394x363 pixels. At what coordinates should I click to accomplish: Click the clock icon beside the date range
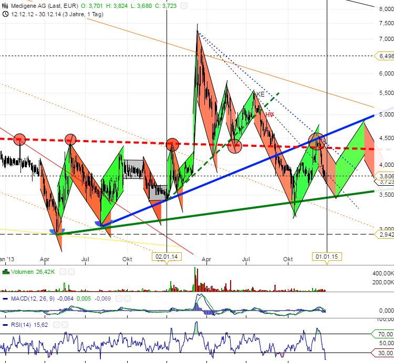click(x=5, y=14)
